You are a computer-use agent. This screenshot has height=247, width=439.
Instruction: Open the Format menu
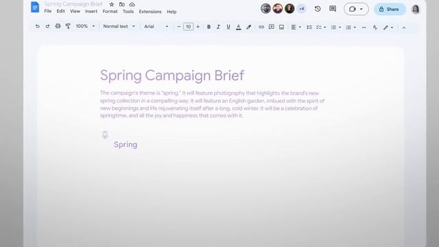(110, 12)
